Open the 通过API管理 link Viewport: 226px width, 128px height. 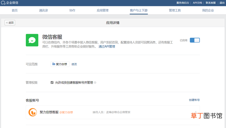coord(107,47)
